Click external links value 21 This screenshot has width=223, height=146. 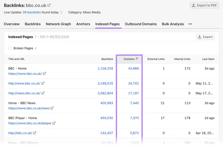click(x=163, y=103)
